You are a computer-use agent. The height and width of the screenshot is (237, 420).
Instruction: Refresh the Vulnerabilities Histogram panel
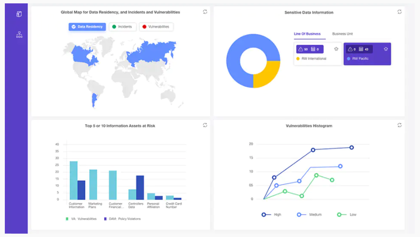point(399,125)
